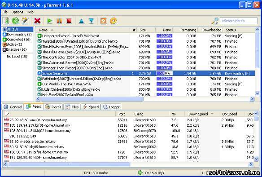Click Move Down Queue arrow icon
Viewport: 262px width, 177px height.
(x=91, y=21)
